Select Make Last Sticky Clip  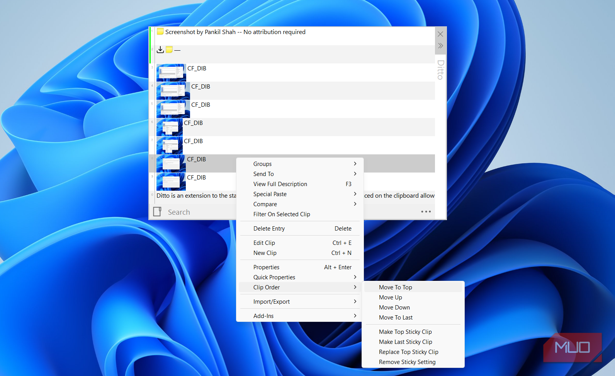pyautogui.click(x=413, y=342)
